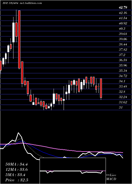The height and width of the screenshot is (184, 132).
Task: Click the 34.72 price axis label
Action: pyautogui.click(x=123, y=76)
